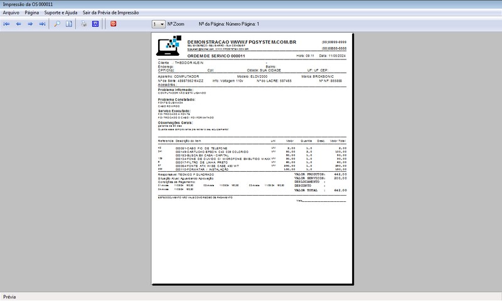502x301 pixels.
Task: Click the next page arrow
Action: (31, 24)
